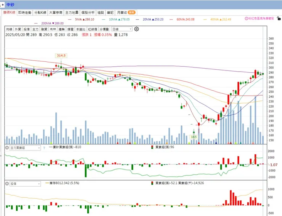Click info icon before 粉紅色區塊為庫藏股
282x216 pixels.
pos(246,18)
